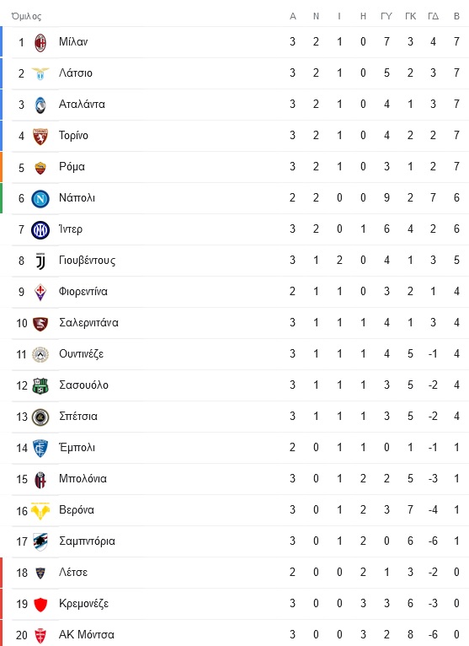Click the ΓΔ goal difference header
The image size is (469, 646).
433,17
